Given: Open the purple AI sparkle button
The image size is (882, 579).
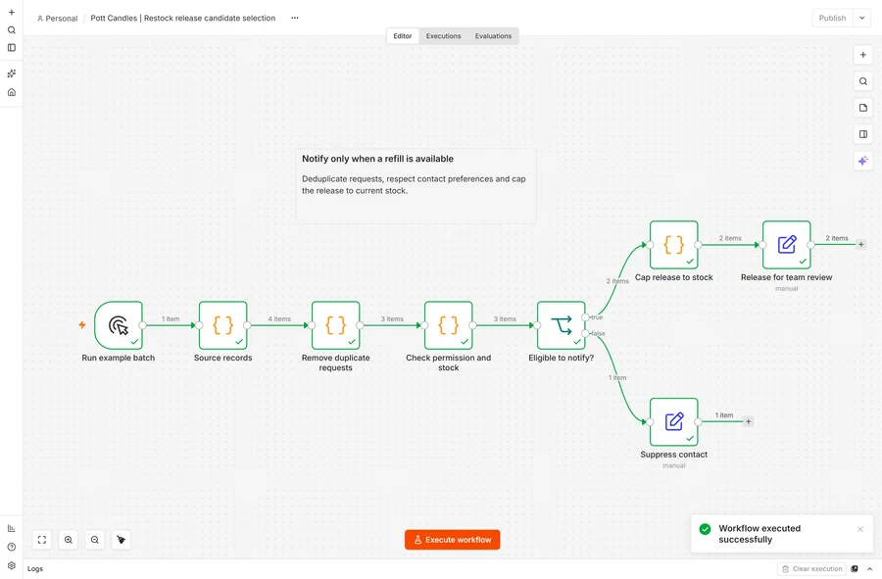Looking at the screenshot, I should (862, 161).
